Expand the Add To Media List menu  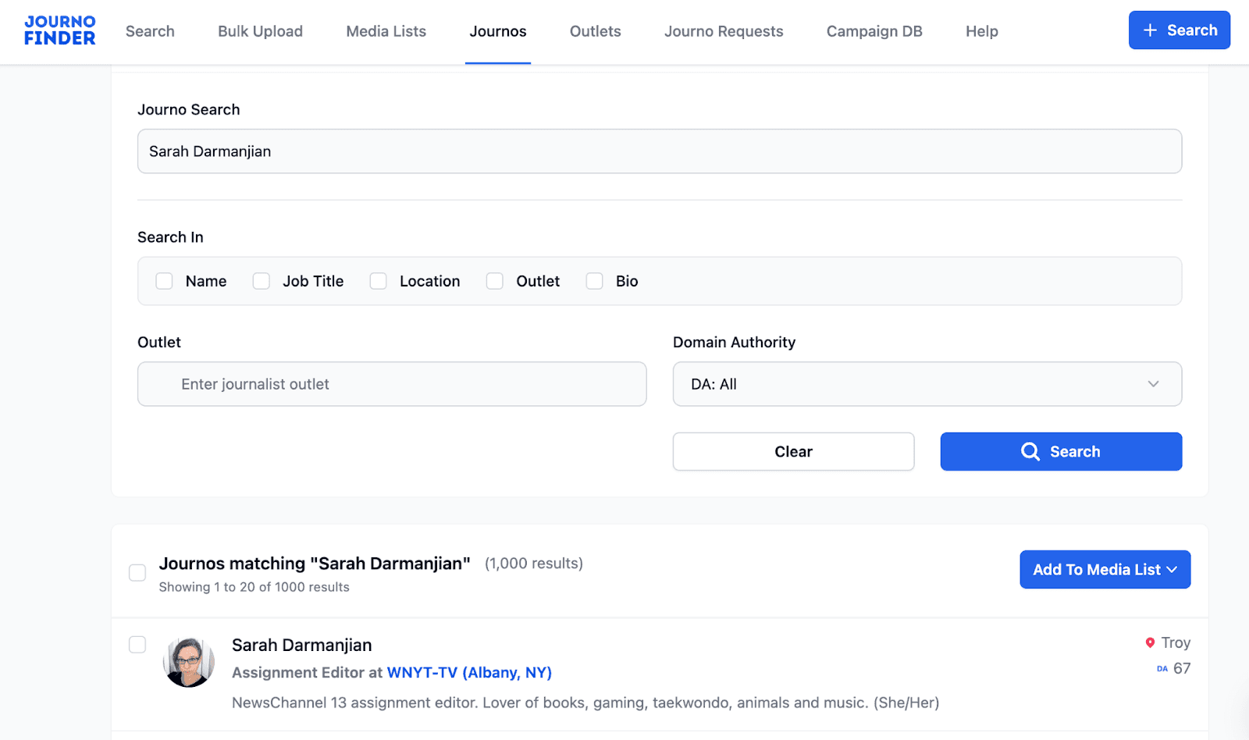pos(1105,570)
